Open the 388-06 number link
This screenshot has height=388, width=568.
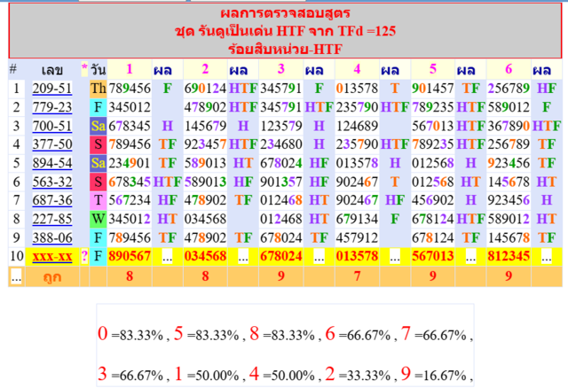pos(52,238)
